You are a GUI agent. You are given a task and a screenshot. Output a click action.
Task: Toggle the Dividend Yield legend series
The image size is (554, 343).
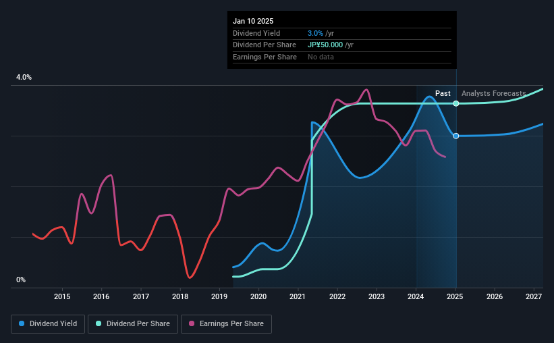48,323
